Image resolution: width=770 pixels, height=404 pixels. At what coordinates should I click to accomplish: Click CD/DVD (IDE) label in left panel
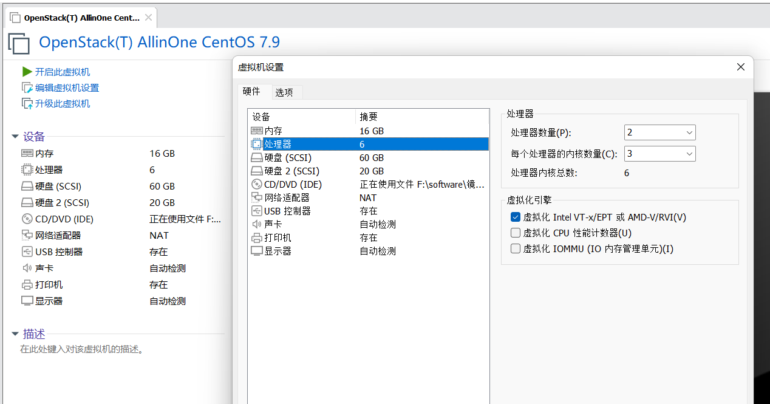point(64,219)
